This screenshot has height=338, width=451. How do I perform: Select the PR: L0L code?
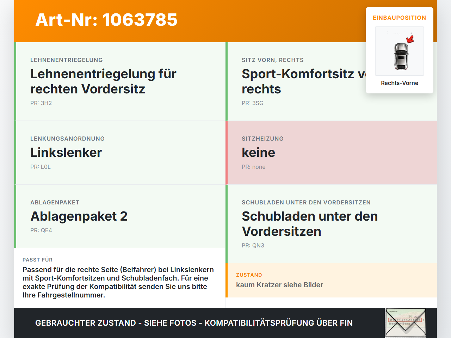pos(41,167)
